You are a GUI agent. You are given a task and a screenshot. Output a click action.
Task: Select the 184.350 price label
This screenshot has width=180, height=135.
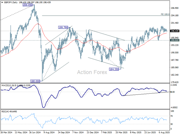[x=114, y=69]
